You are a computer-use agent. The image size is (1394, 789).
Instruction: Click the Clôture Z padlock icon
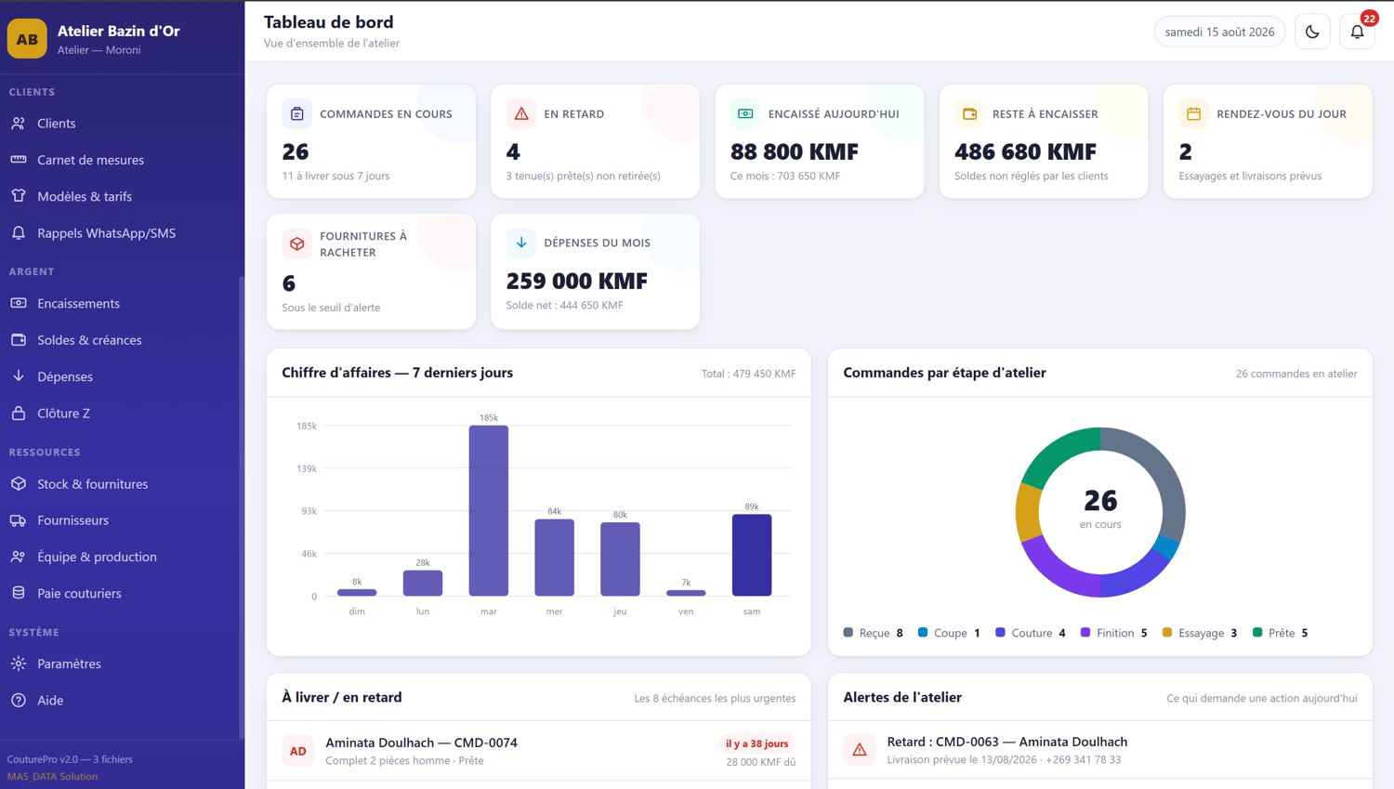coord(19,414)
